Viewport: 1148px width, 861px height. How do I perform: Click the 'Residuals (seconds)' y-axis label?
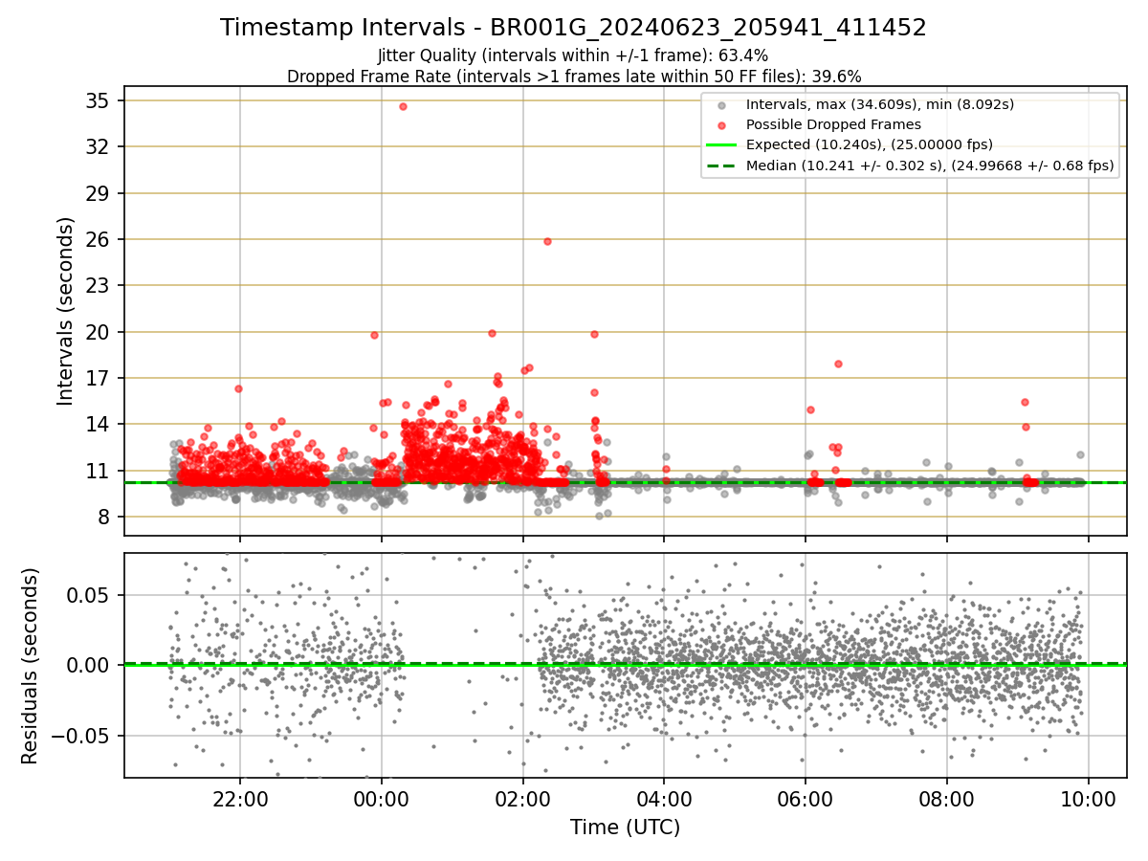(30, 666)
